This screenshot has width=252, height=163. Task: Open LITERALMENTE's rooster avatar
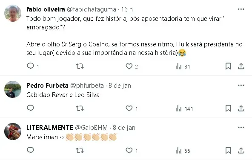click(x=13, y=132)
